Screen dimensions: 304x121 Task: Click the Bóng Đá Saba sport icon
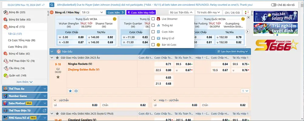coord(5,19)
